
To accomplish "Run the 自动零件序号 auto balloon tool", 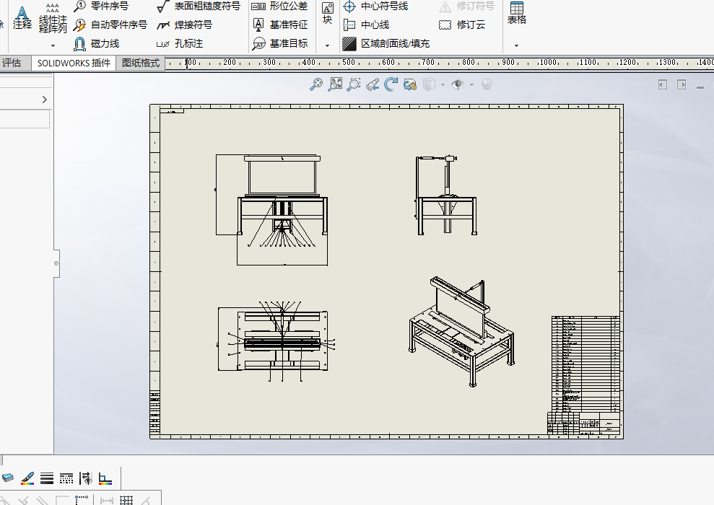I will (x=110, y=25).
